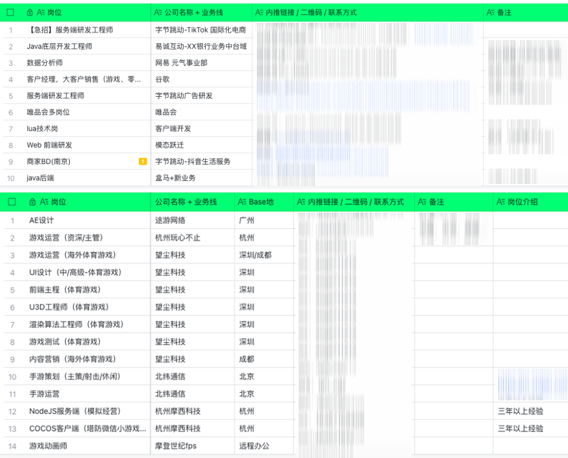Click the 谷歌 company cell

point(201,79)
